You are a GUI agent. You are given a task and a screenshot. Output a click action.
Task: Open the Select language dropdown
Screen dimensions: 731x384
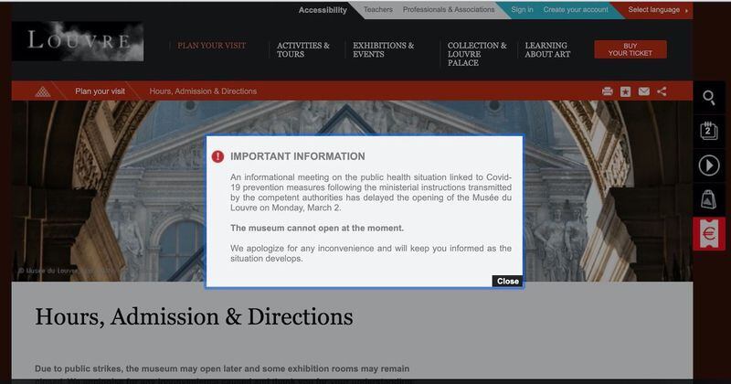pos(657,10)
